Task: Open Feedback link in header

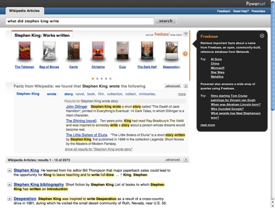Action: click(224, 11)
